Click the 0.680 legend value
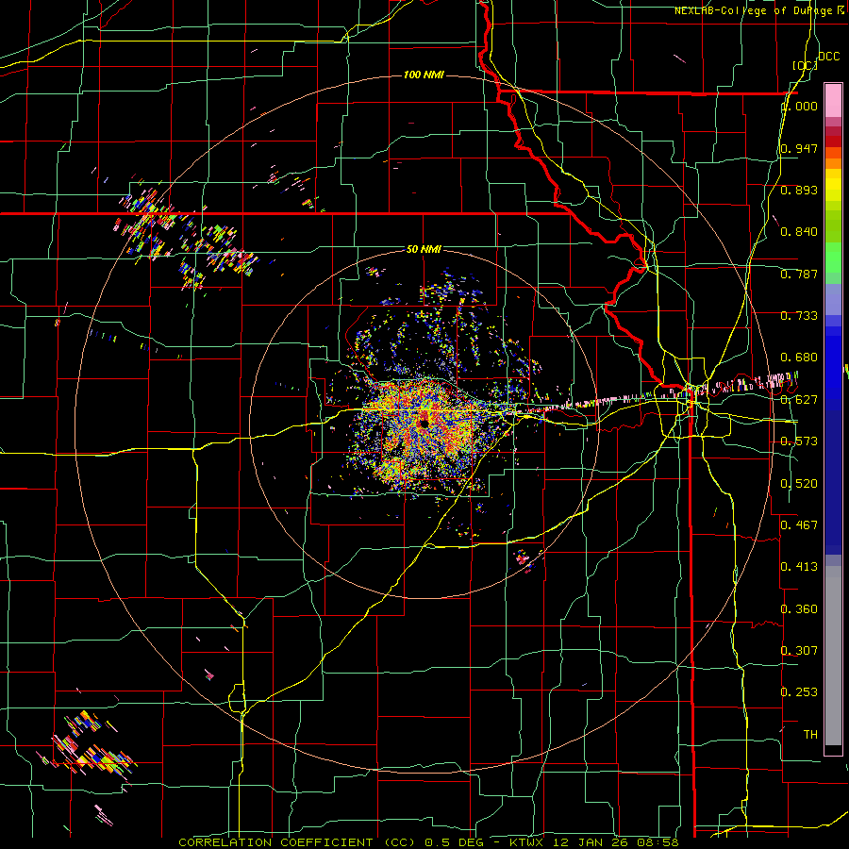 click(799, 358)
